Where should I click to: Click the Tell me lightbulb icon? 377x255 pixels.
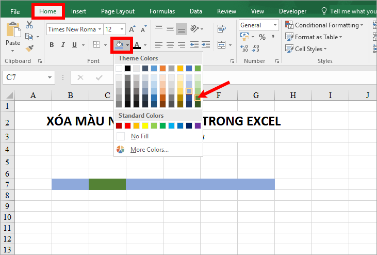(x=324, y=11)
